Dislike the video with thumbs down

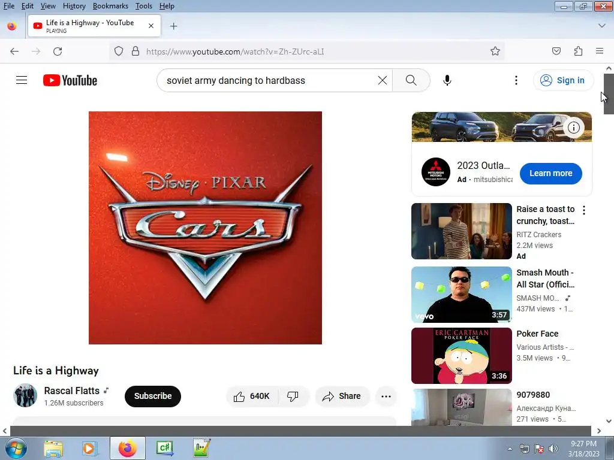coord(293,397)
